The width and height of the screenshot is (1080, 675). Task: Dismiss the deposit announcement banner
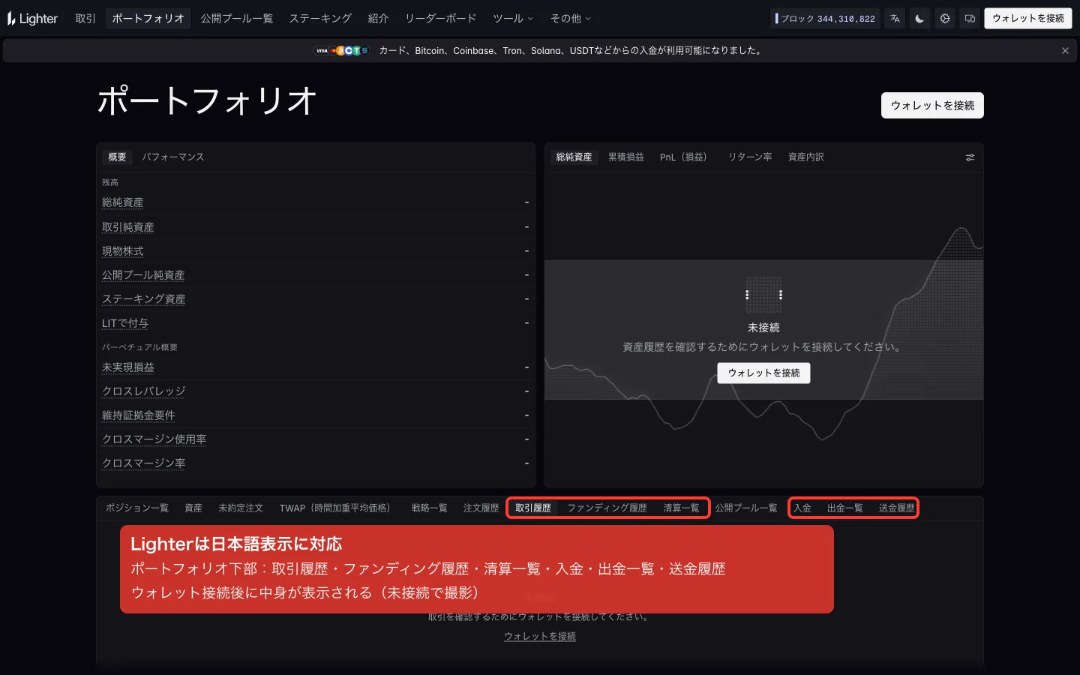pos(1065,51)
